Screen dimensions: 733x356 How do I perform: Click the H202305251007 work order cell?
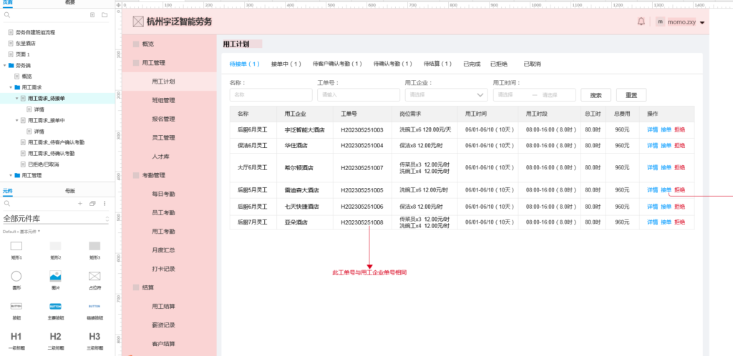pyautogui.click(x=361, y=167)
